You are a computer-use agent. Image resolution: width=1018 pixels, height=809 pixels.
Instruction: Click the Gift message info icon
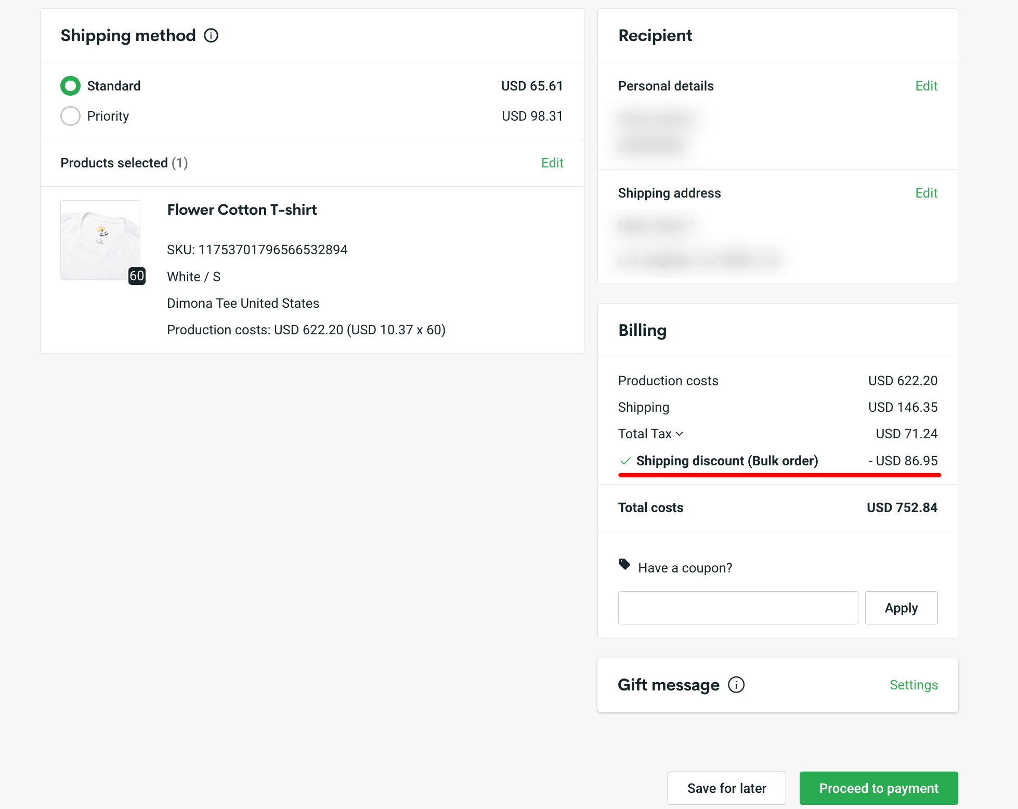[x=736, y=685]
